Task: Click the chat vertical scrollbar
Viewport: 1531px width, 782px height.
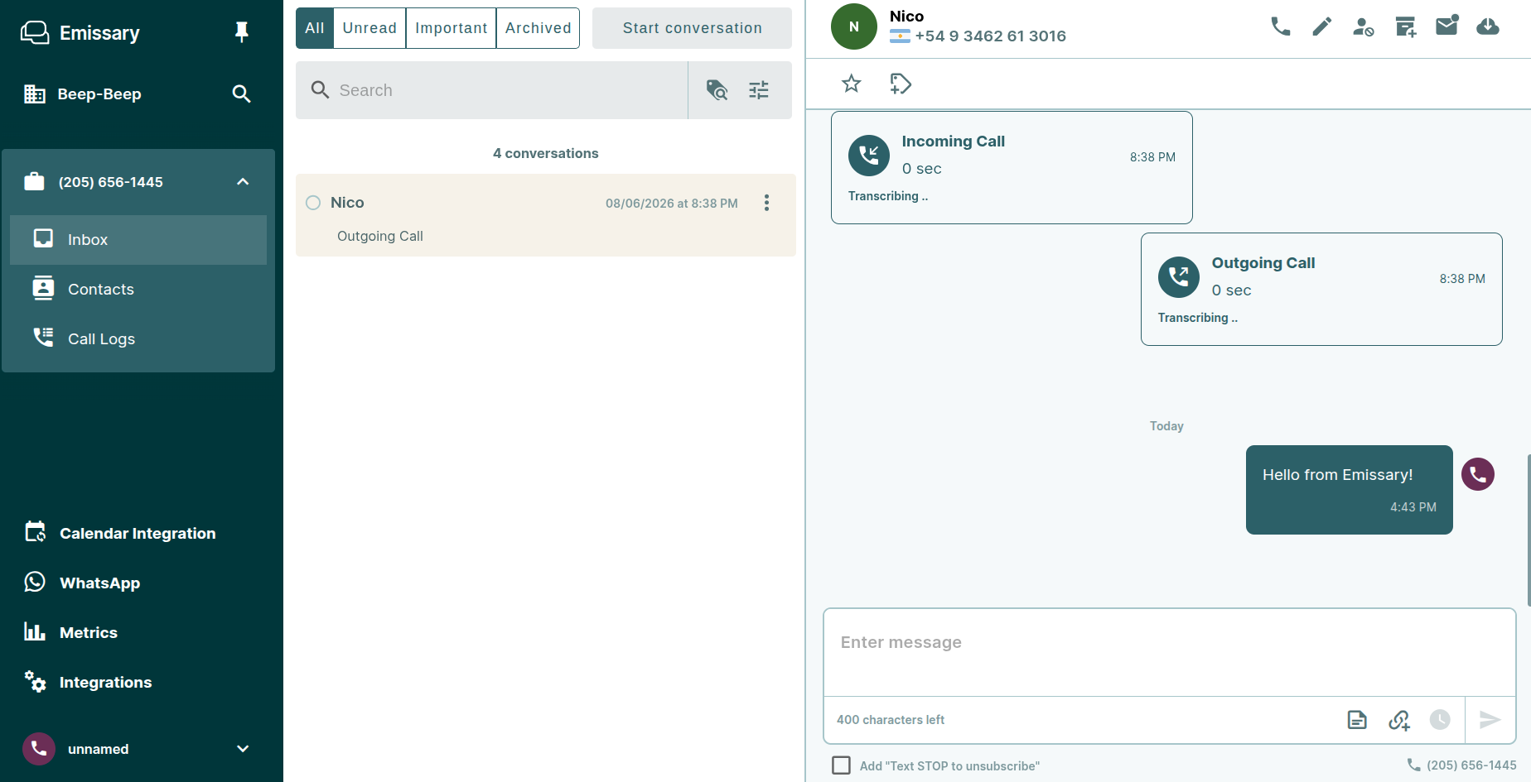Action: pos(1529,530)
